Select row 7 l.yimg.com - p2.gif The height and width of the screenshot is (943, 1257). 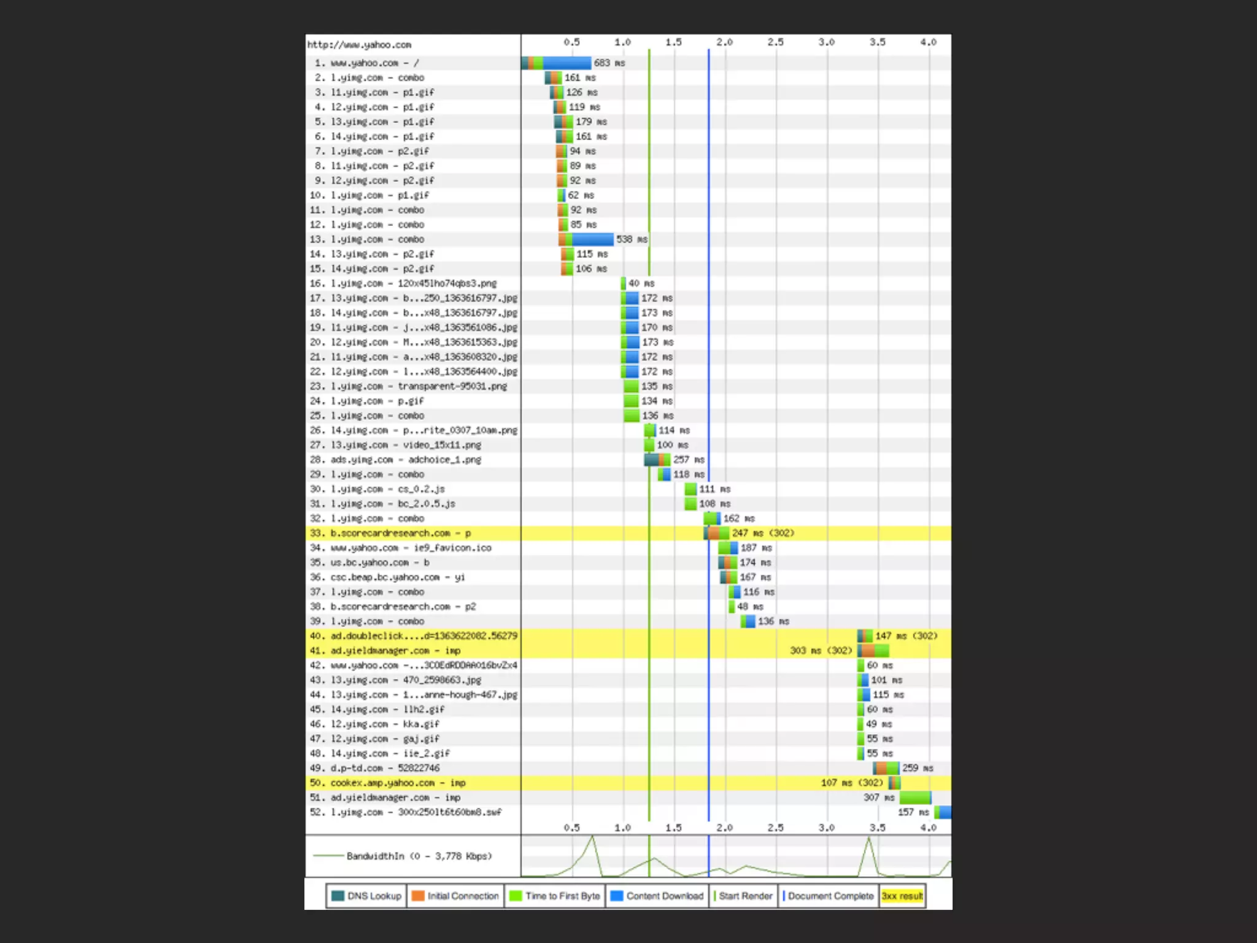(628, 151)
